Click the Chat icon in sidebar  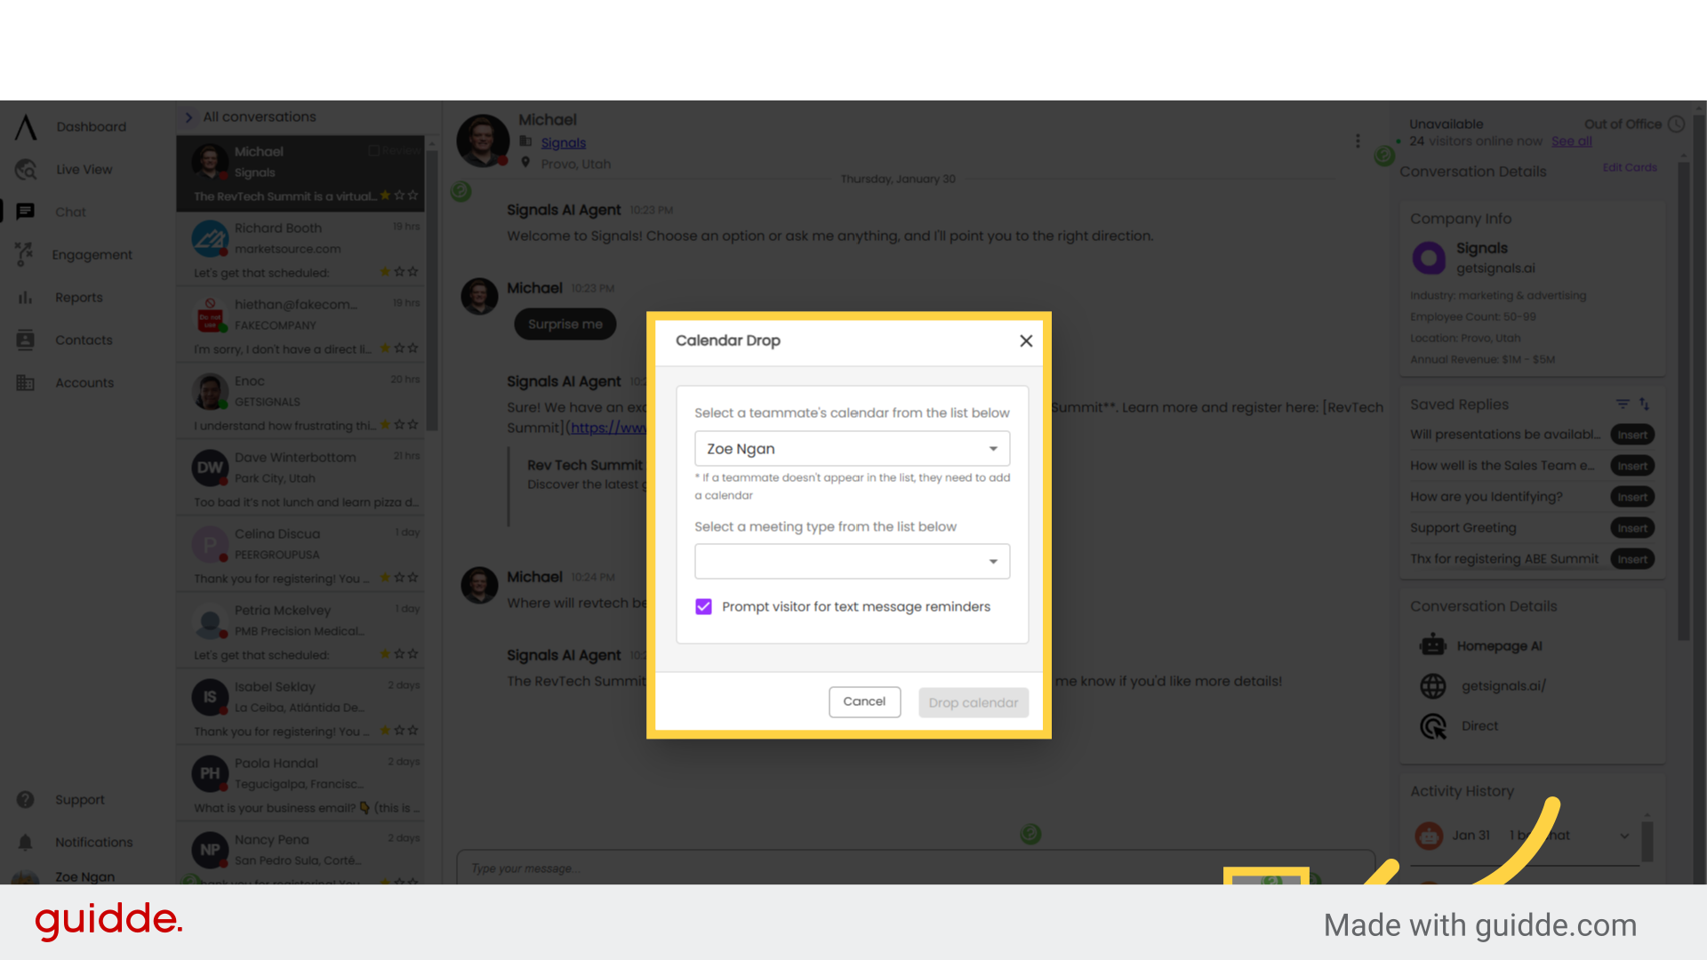coord(26,212)
